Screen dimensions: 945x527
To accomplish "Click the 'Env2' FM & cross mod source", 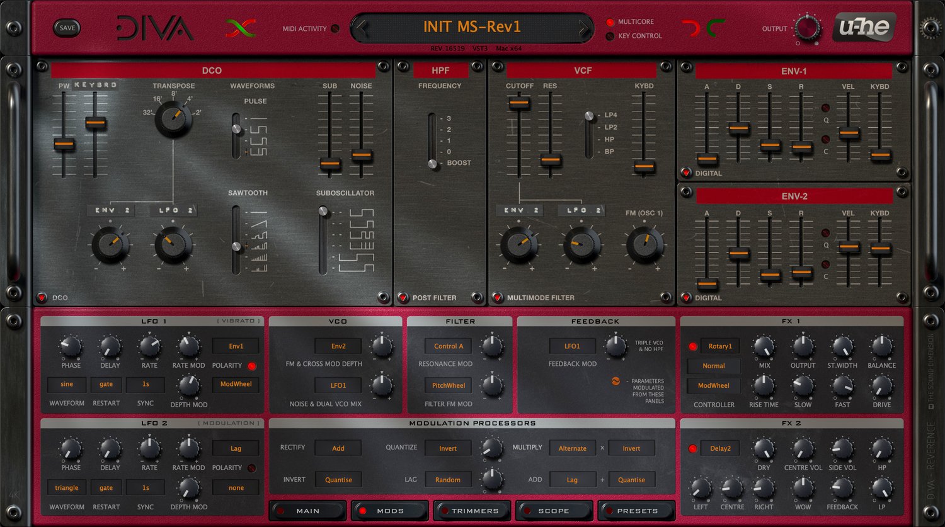I will point(338,346).
